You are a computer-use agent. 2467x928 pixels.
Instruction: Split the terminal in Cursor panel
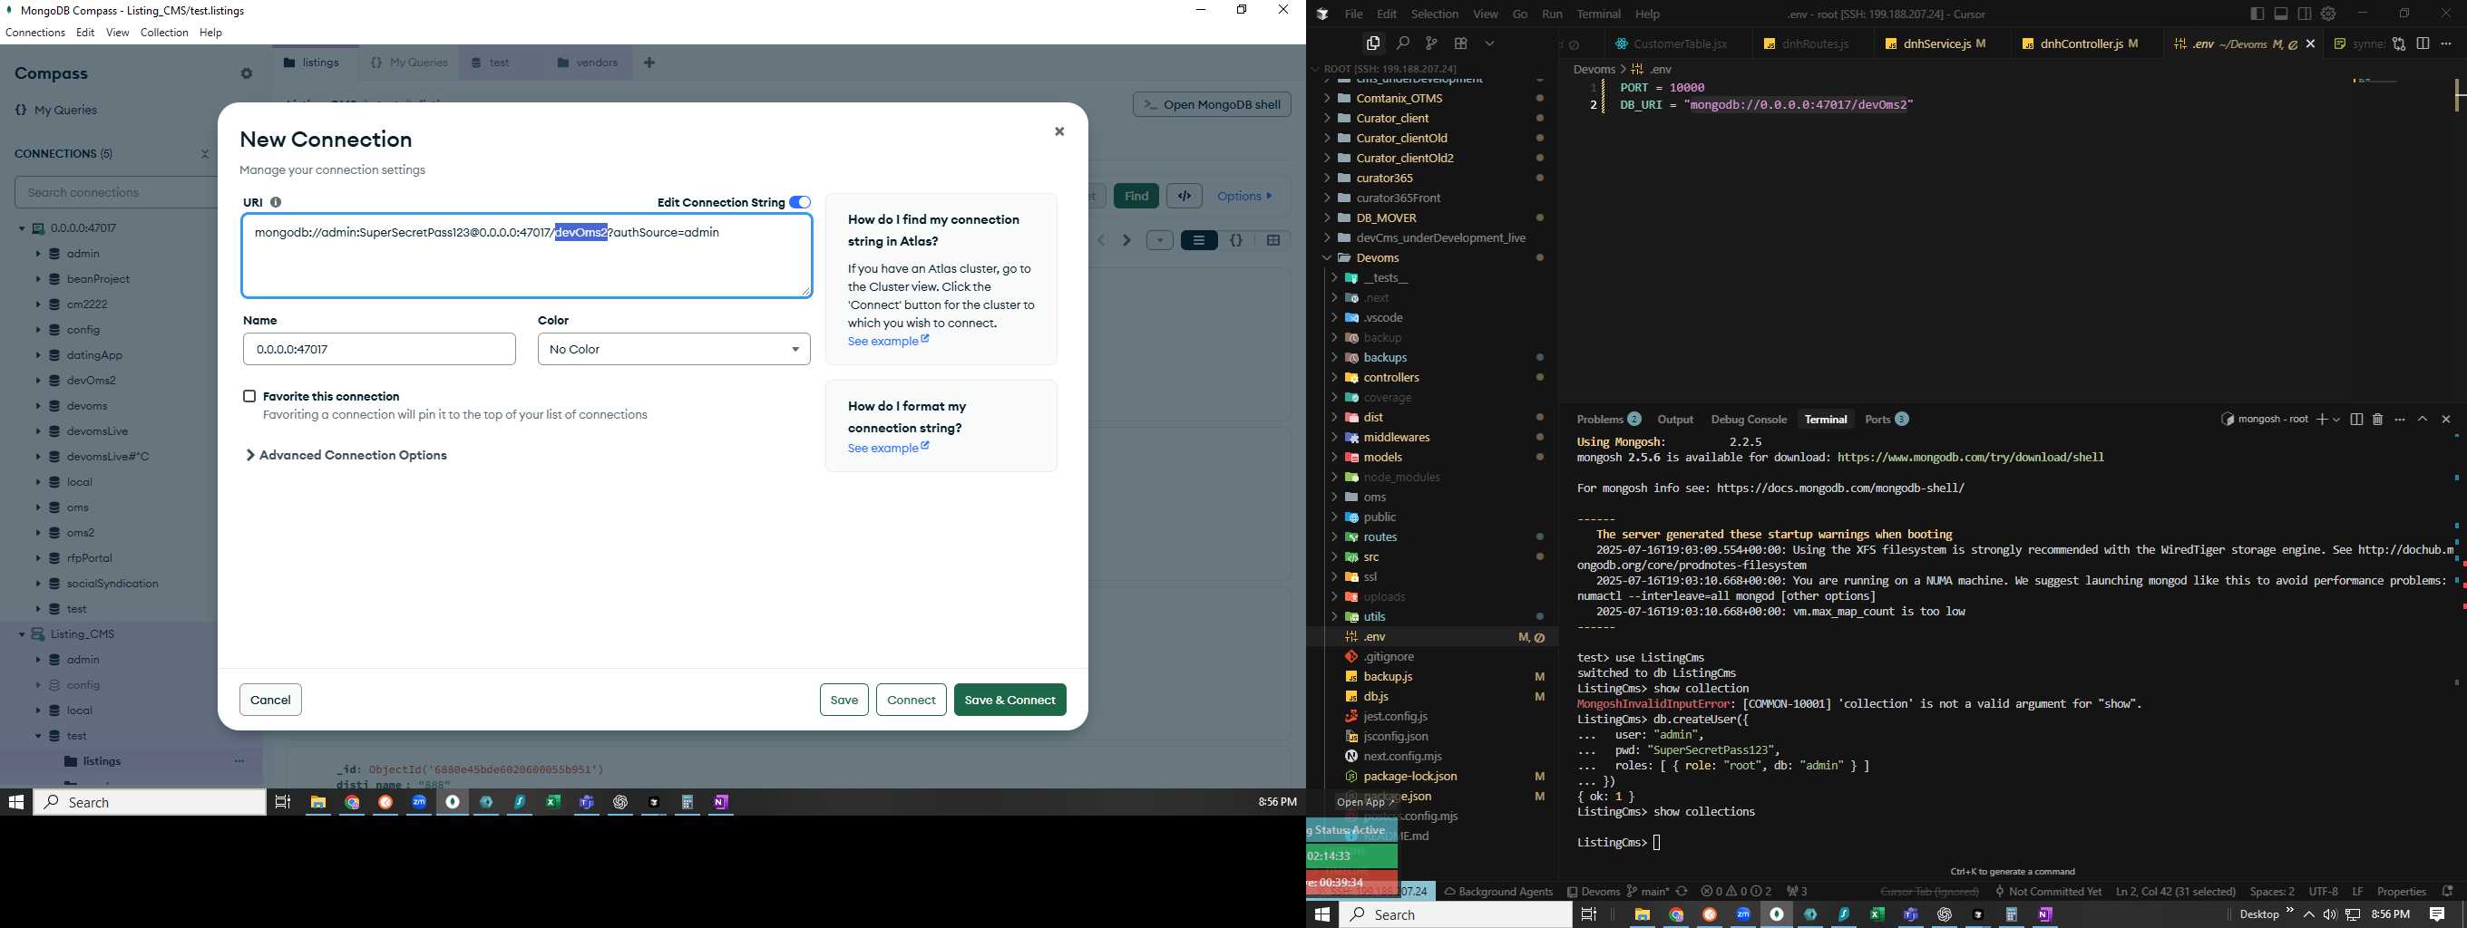(x=2356, y=419)
